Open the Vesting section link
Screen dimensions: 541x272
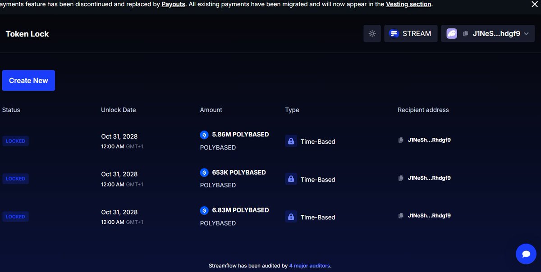click(x=408, y=4)
